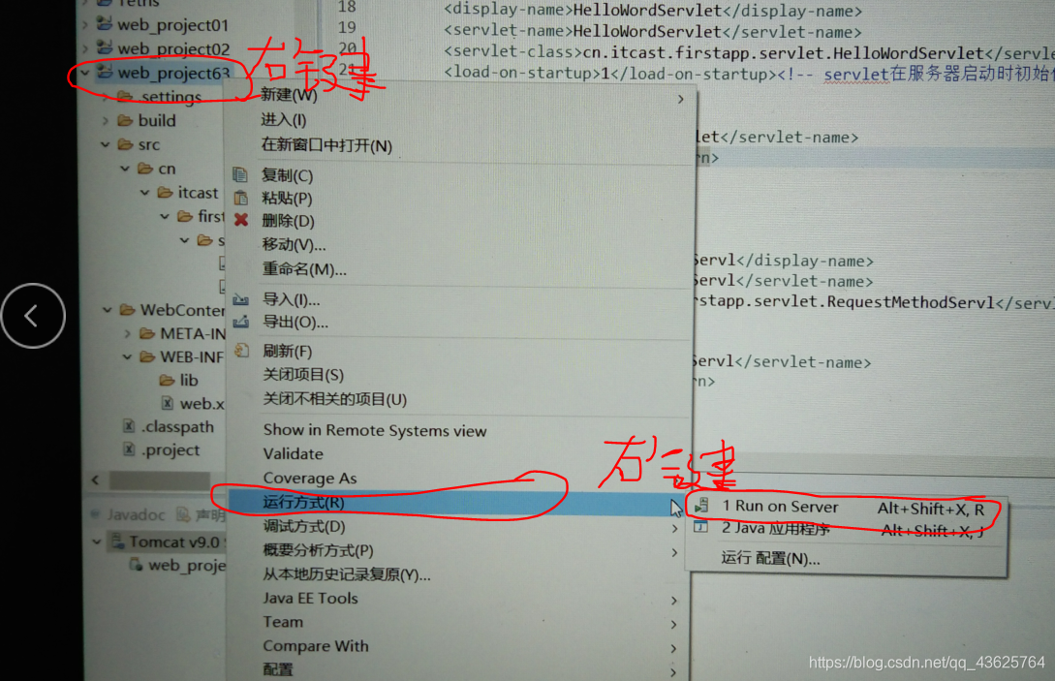Choose 关闭项目(S) menu entry
The height and width of the screenshot is (681, 1055).
point(461,375)
